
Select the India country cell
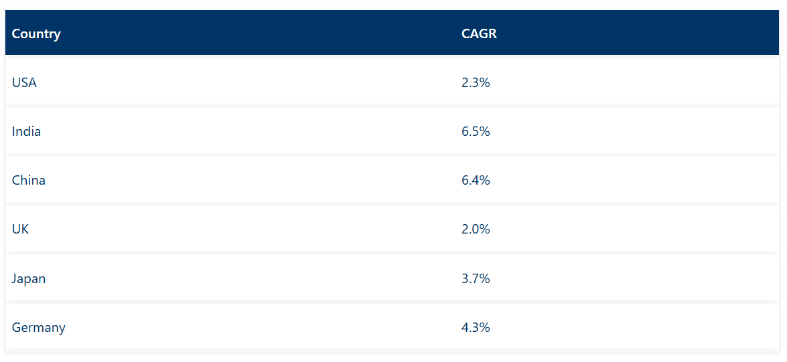[26, 132]
